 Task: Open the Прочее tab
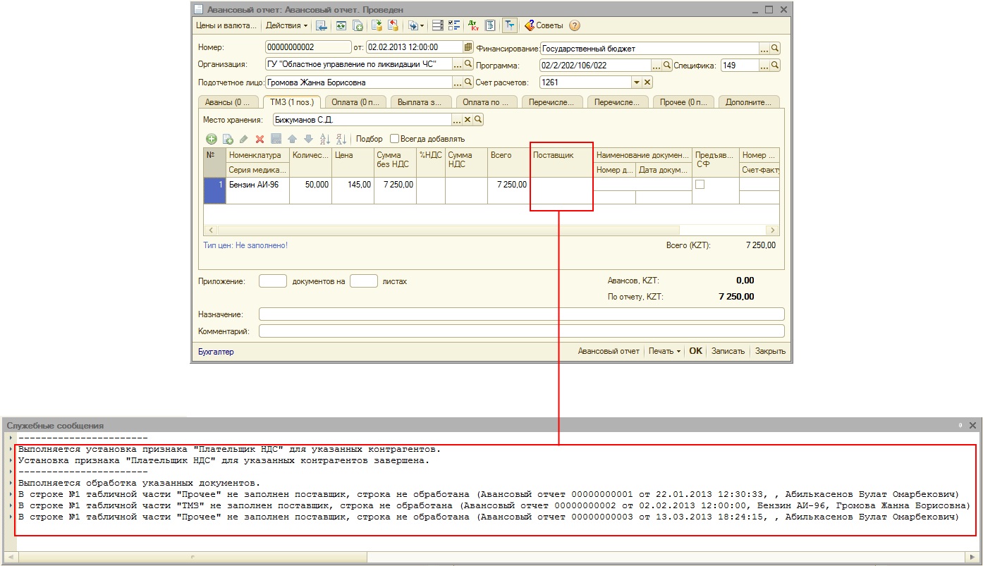point(683,102)
